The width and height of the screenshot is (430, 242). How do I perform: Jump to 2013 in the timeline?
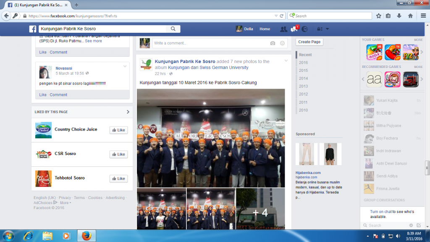click(303, 86)
